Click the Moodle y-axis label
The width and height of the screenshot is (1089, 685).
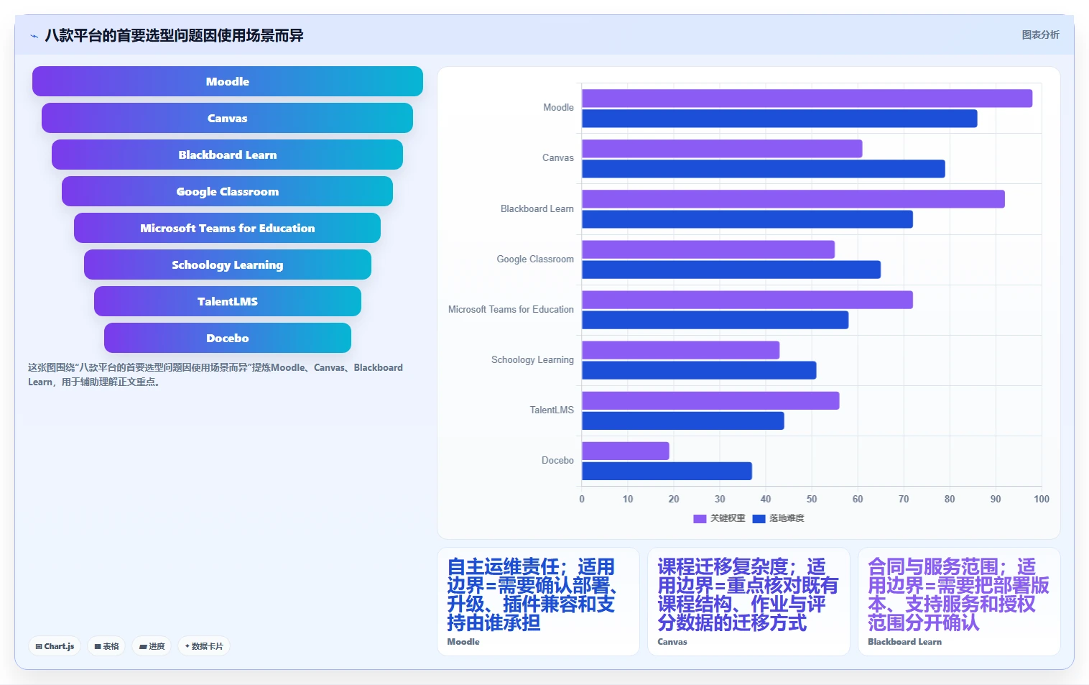(558, 108)
